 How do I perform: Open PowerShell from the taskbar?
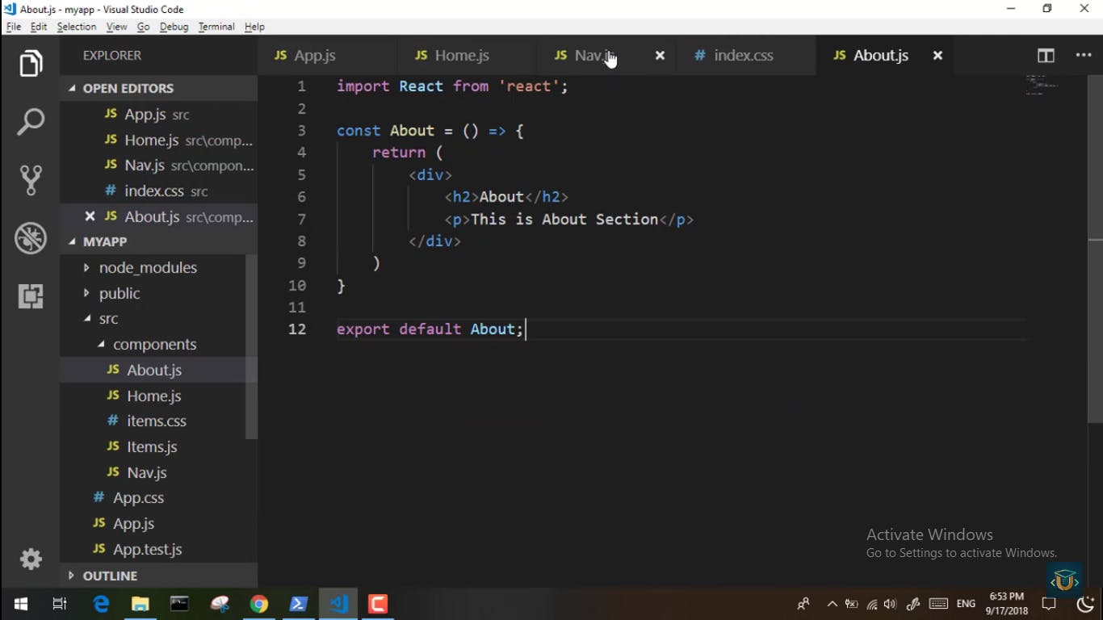[x=298, y=604]
